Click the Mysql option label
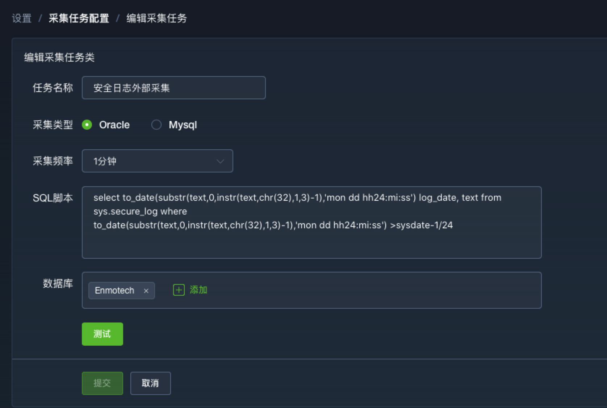This screenshot has width=607, height=408. [183, 125]
